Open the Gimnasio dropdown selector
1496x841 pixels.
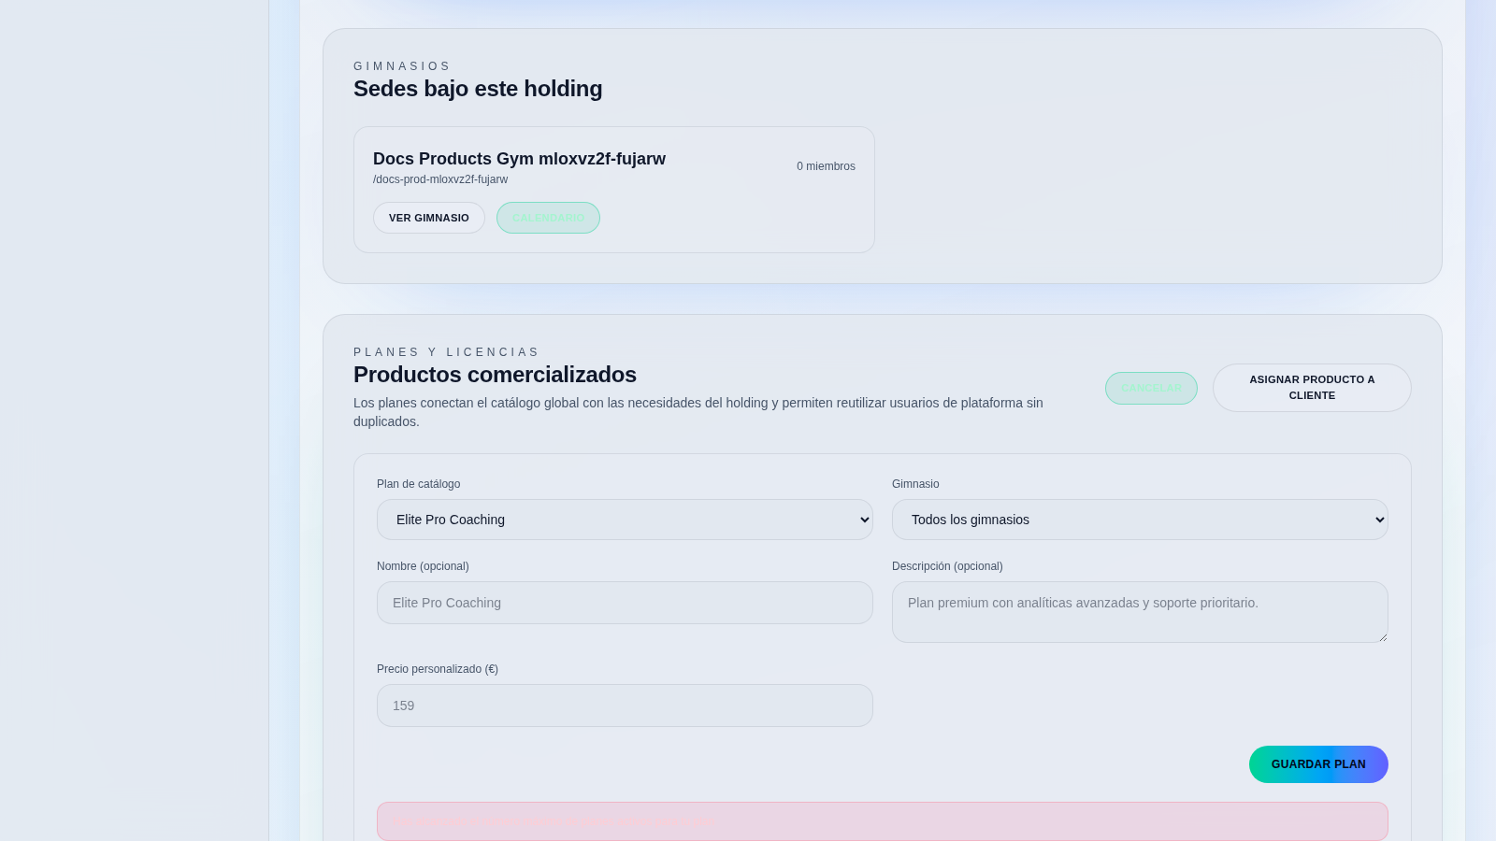1139,520
